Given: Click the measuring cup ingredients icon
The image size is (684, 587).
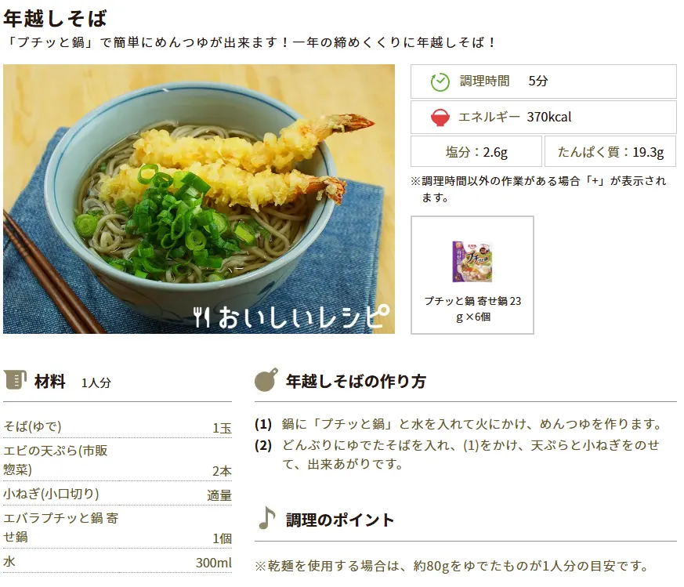Looking at the screenshot, I should pyautogui.click(x=15, y=379).
